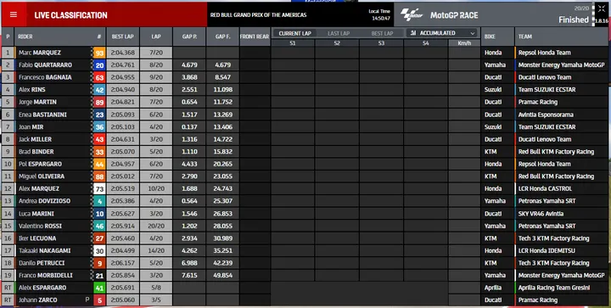Switch to Best Lap tab
The height and width of the screenshot is (308, 611).
click(382, 33)
